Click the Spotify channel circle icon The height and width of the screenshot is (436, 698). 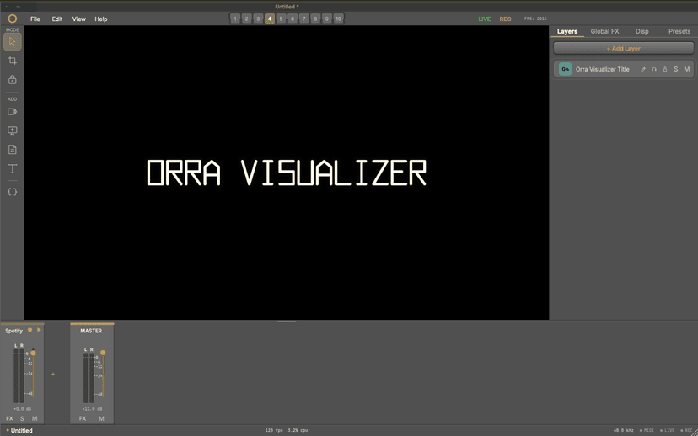(30, 330)
